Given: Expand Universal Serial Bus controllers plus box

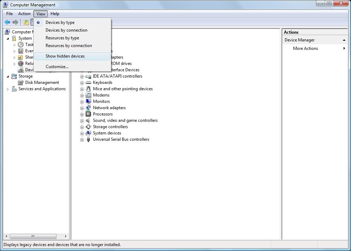Looking at the screenshot, I should coord(82,140).
